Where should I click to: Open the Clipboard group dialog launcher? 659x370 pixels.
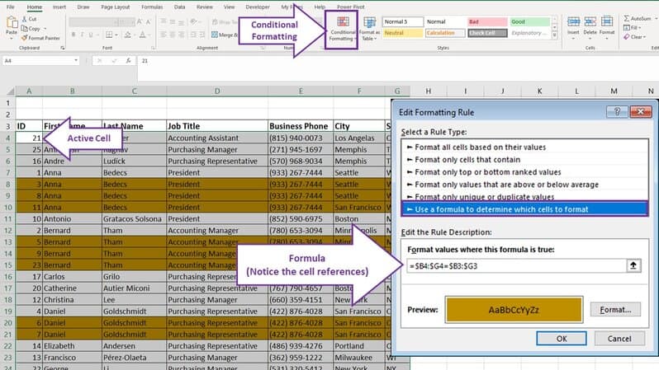pyautogui.click(x=63, y=49)
